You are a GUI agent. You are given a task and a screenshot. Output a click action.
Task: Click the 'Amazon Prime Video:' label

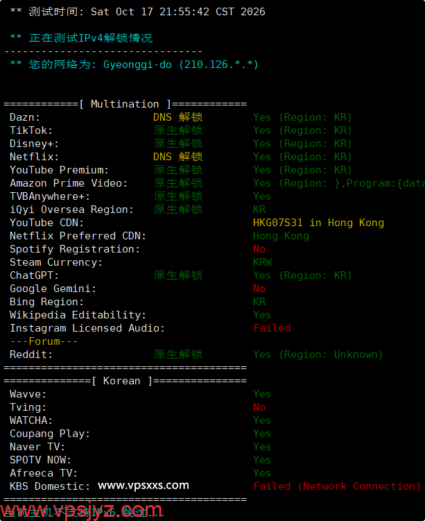[x=69, y=183]
